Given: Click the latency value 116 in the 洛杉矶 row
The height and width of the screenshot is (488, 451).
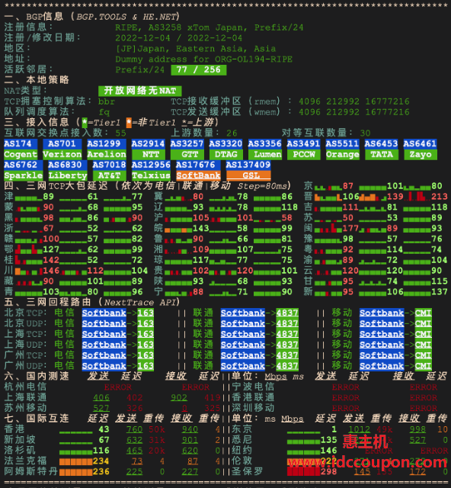Looking at the screenshot, I should pyautogui.click(x=101, y=451).
